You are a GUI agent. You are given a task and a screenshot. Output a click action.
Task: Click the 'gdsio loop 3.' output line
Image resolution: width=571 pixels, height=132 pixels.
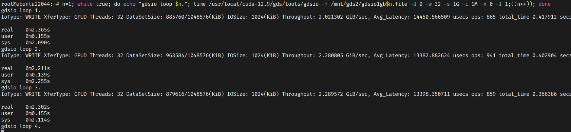click(x=21, y=88)
